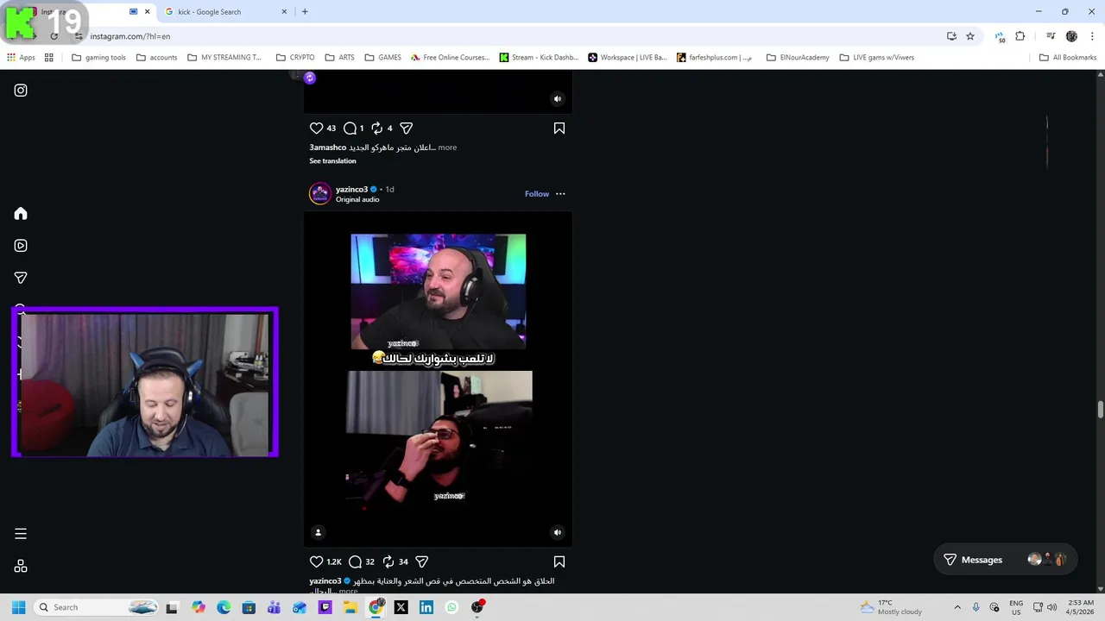This screenshot has height=621, width=1105.
Task: Open X app from taskbar
Action: 401,607
